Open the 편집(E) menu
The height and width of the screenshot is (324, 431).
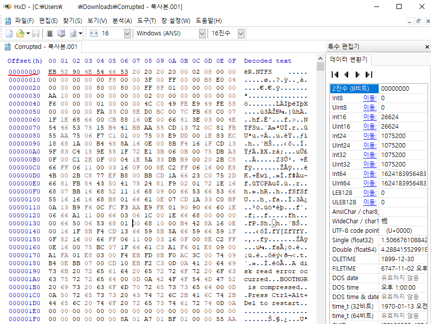(x=48, y=20)
